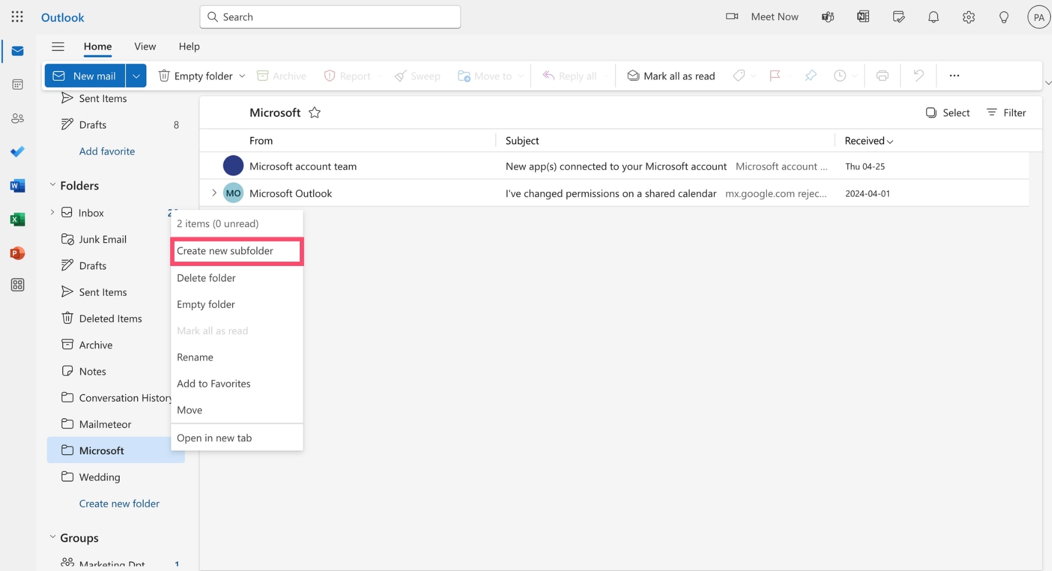This screenshot has width=1052, height=571.
Task: Expand the Inbox folder
Action: 53,212
